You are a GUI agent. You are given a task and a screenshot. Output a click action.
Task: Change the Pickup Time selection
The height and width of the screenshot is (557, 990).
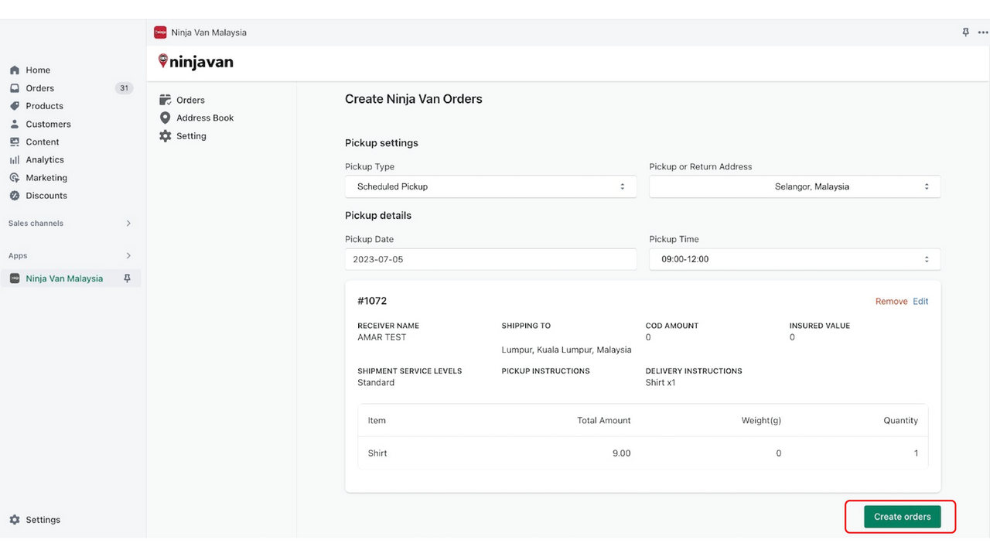[794, 259]
